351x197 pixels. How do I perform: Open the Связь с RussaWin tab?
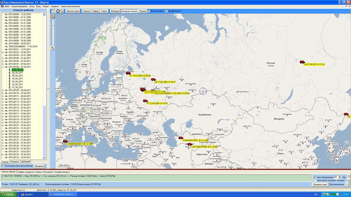(44, 172)
